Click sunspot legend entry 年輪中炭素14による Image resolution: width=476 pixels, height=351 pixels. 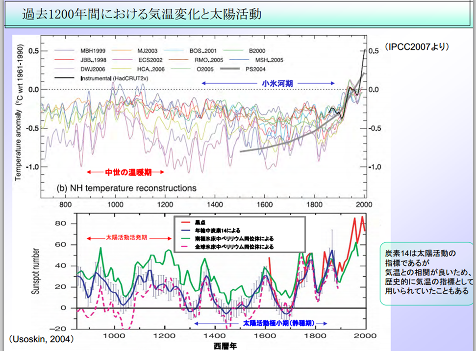tap(218, 231)
